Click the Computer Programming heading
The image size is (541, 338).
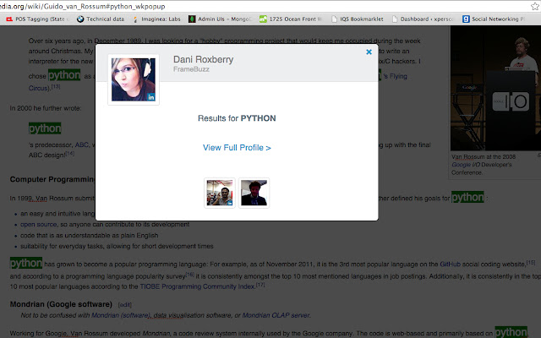52,179
